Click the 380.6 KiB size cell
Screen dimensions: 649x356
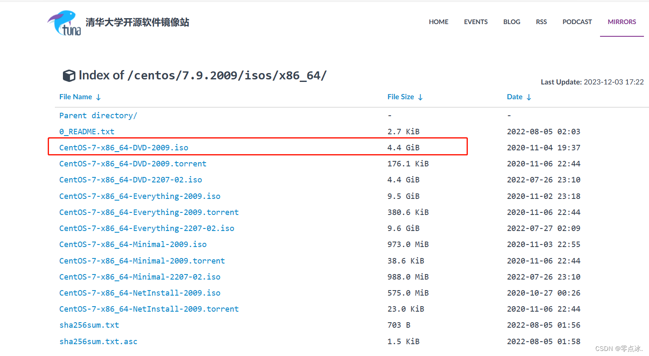408,212
